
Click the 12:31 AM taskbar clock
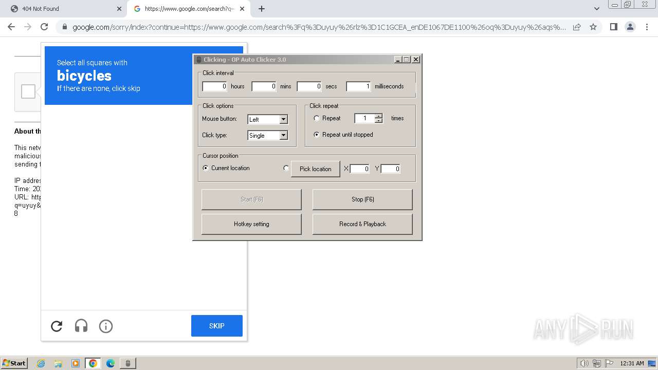coord(632,363)
